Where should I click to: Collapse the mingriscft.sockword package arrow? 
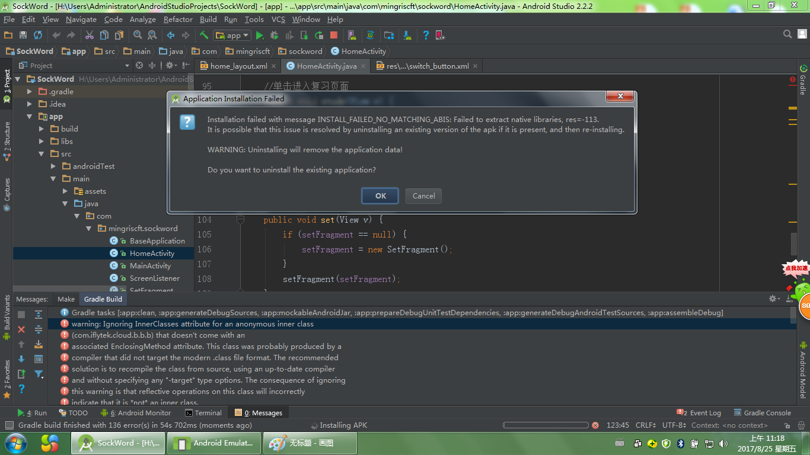point(89,229)
